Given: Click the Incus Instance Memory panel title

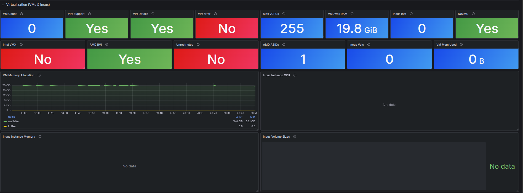Looking at the screenshot, I should coord(19,137).
